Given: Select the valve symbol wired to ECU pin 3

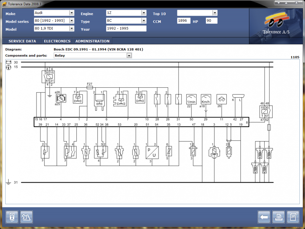Looking at the screenshot, I should [x=214, y=152].
